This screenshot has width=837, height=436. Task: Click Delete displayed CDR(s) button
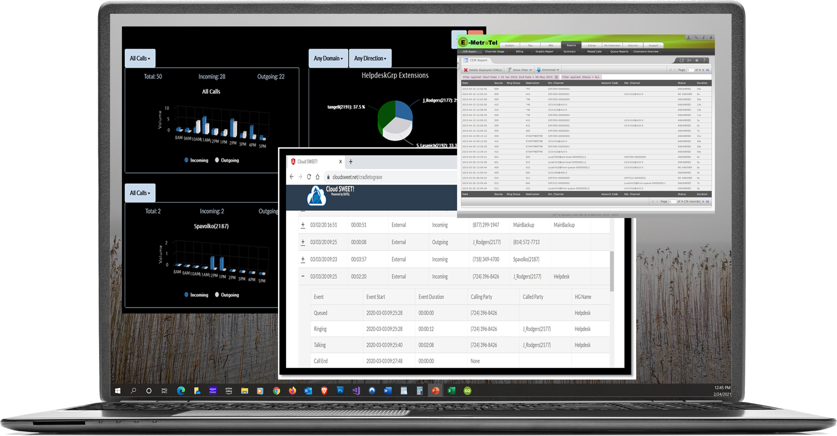(x=483, y=70)
